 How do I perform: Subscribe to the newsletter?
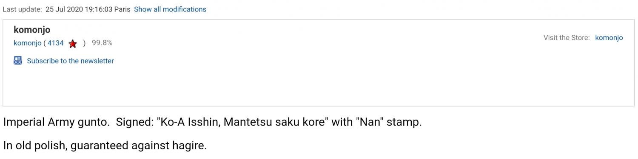[x=70, y=61]
